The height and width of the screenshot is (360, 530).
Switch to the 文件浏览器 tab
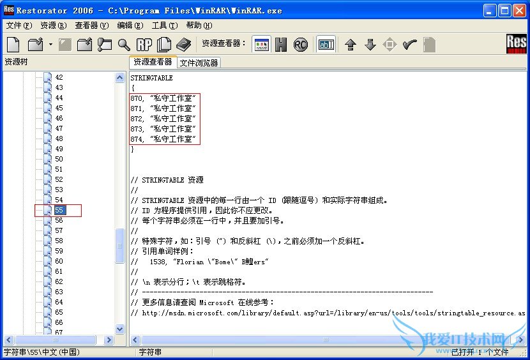(x=199, y=63)
